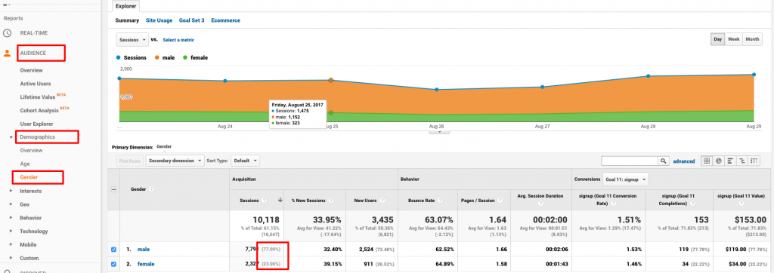Click the female gender link in table
This screenshot has height=273, width=774.
(146, 264)
